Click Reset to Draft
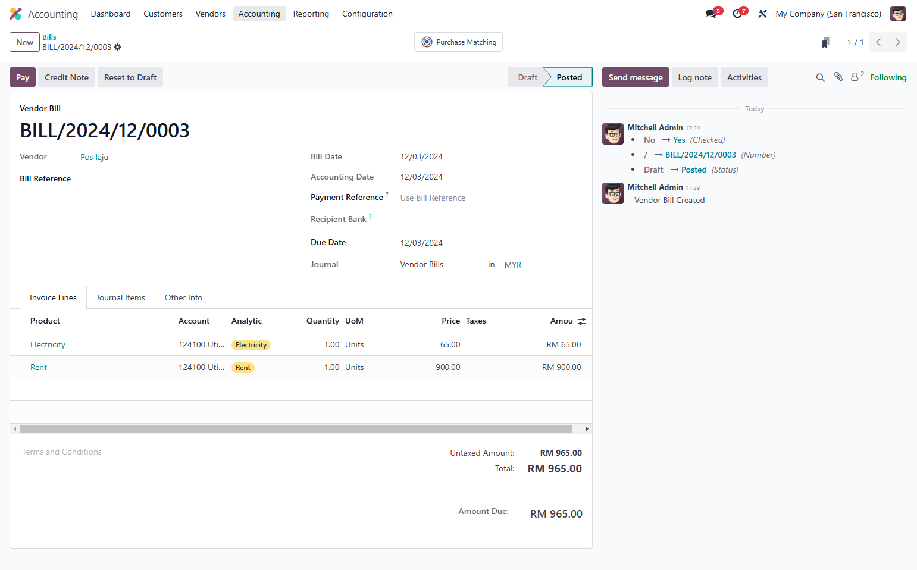The width and height of the screenshot is (917, 570). 130,77
